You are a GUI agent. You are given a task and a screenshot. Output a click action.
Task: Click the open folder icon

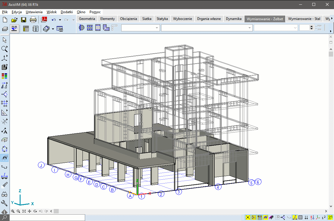pos(14,20)
